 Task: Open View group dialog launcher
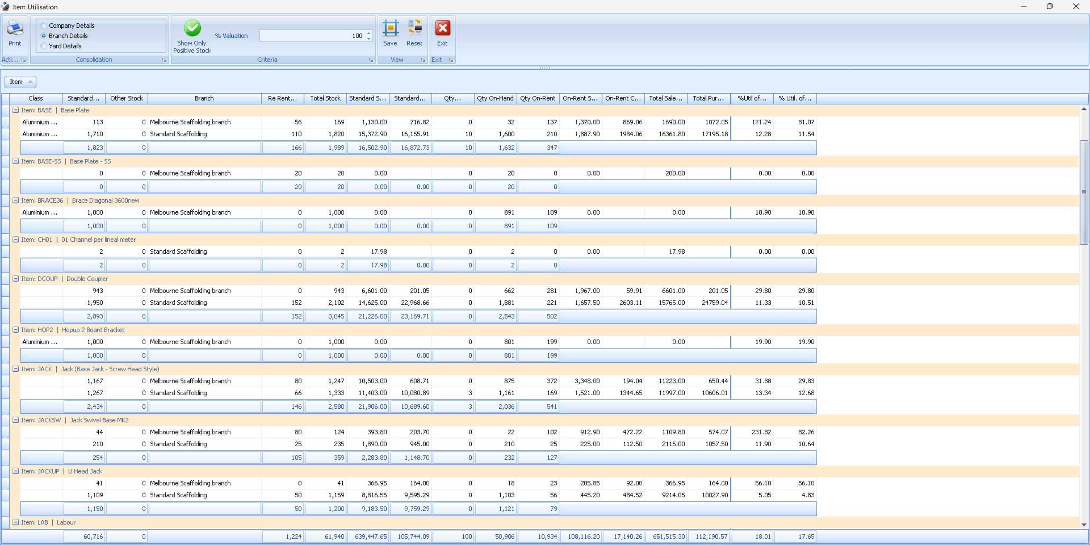tap(423, 60)
